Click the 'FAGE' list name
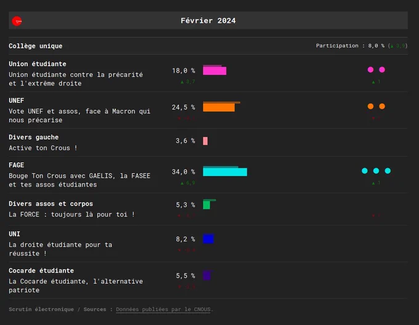The image size is (419, 325). pyautogui.click(x=16, y=165)
